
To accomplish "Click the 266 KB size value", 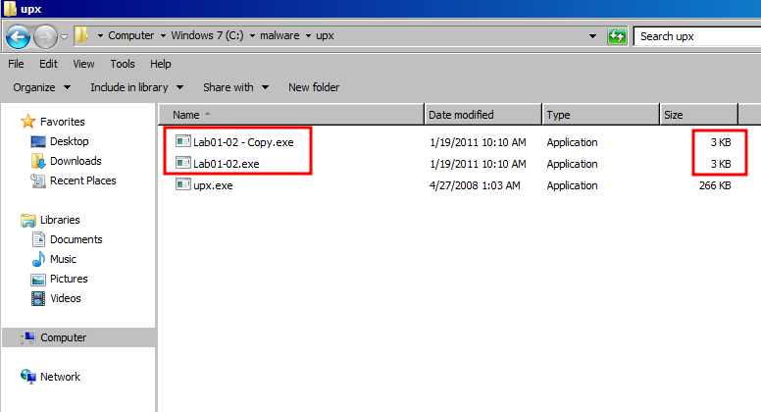I will click(x=715, y=185).
